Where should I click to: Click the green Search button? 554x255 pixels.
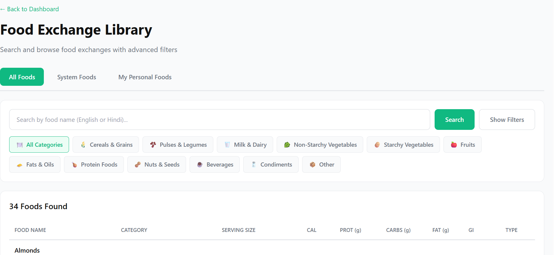tap(454, 120)
